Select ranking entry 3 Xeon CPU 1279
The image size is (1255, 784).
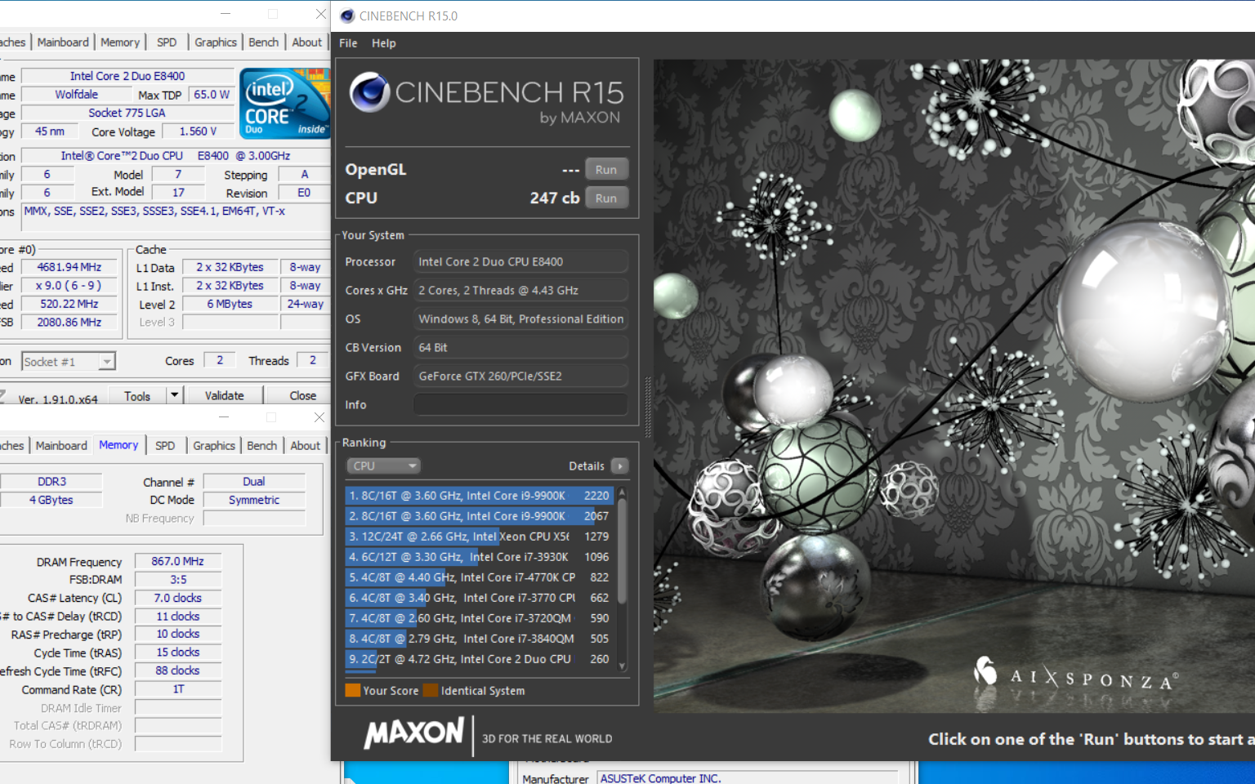click(x=480, y=537)
